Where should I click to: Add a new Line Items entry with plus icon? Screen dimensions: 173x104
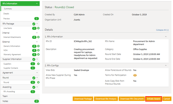pos(38,28)
